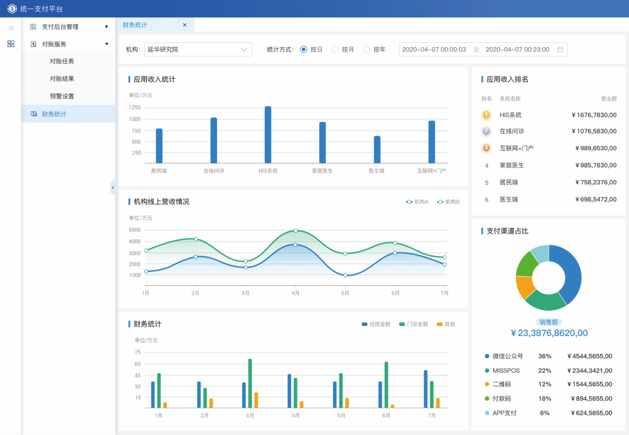Click the gold rank 1 medal icon
Screen dimensions: 629x435
pyautogui.click(x=486, y=115)
